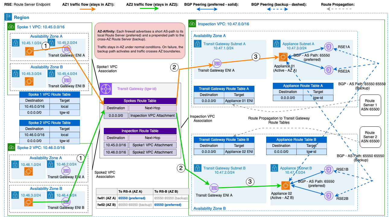Select Appliance 01 instance icon
Viewport: 389px width, 217px height.
(283, 57)
